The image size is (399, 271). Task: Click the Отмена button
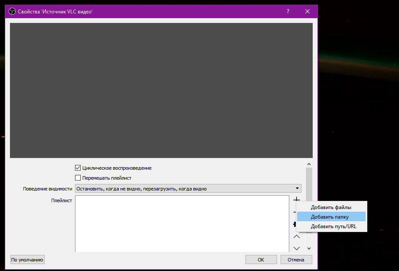tap(296, 260)
